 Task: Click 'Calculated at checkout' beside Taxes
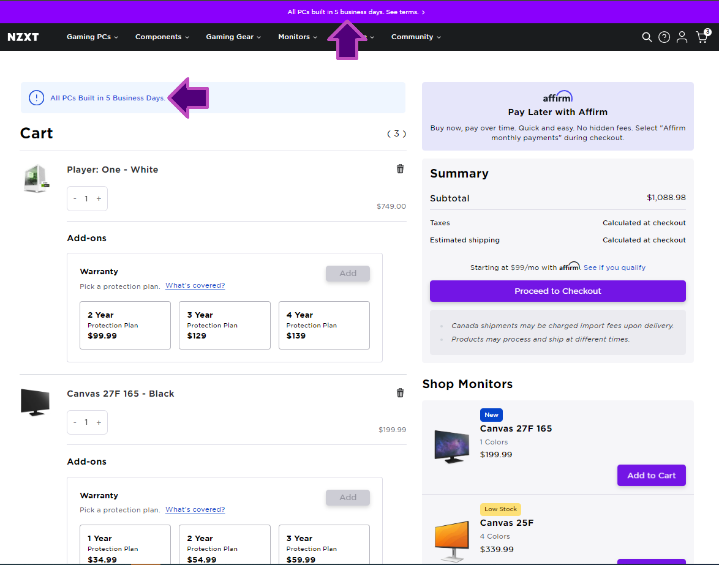pyautogui.click(x=644, y=223)
